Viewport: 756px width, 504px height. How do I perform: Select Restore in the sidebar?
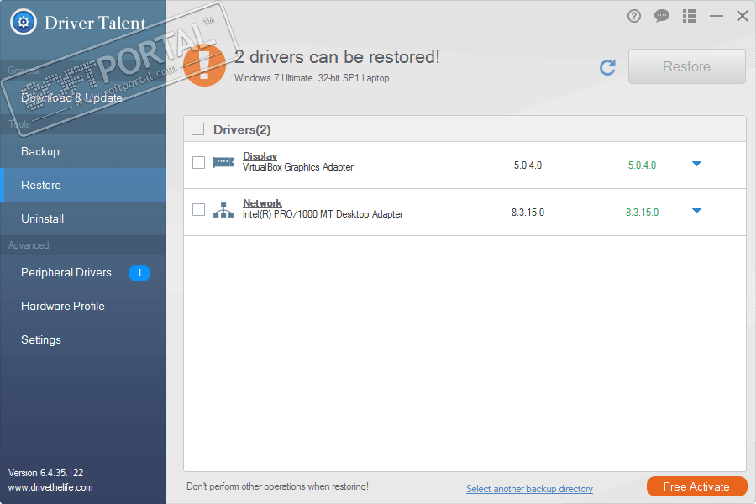click(83, 185)
